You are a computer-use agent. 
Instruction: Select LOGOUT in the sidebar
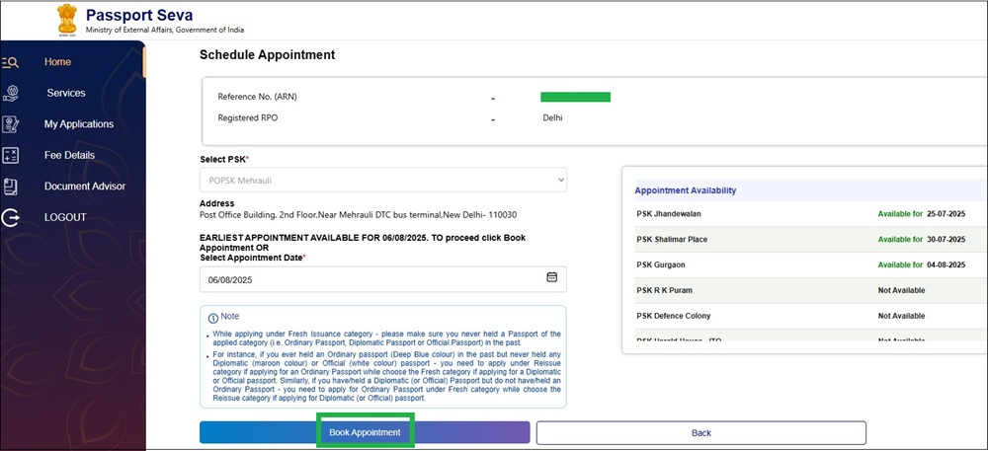65,217
